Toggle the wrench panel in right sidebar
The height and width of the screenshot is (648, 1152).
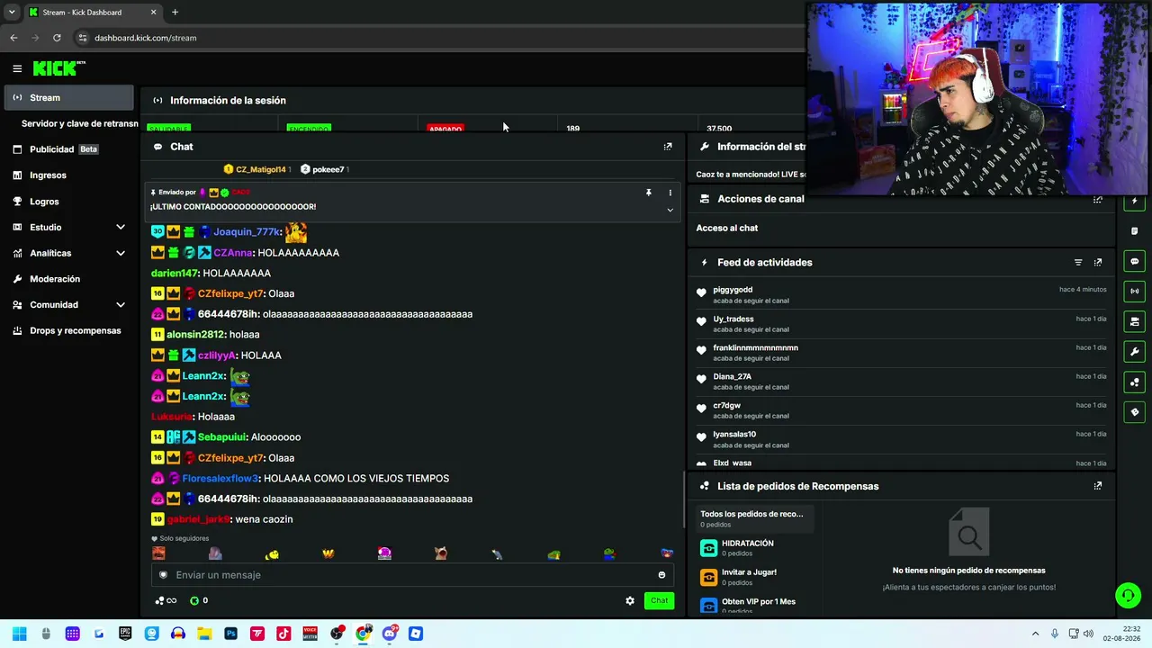coord(1134,352)
